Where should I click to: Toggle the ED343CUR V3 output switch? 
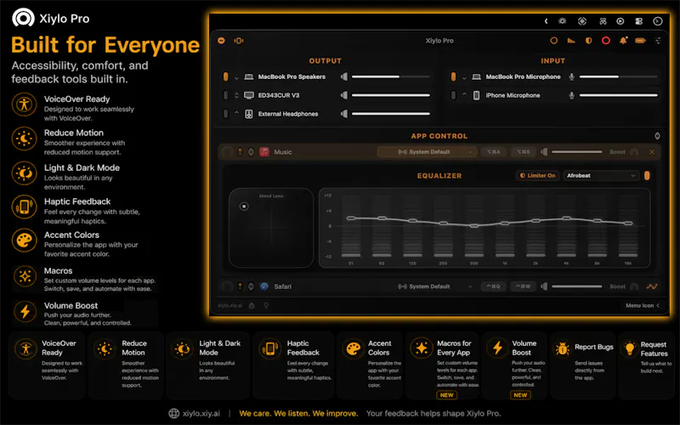coord(225,95)
